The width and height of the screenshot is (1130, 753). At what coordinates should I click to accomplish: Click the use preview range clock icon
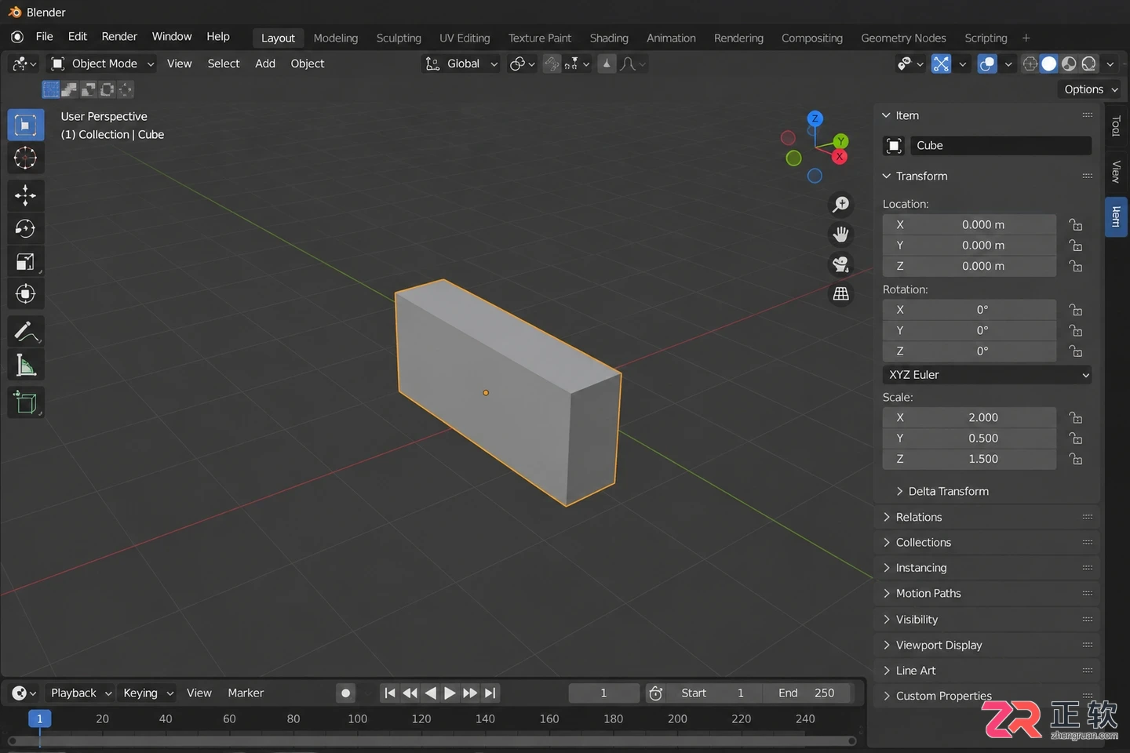click(x=656, y=693)
